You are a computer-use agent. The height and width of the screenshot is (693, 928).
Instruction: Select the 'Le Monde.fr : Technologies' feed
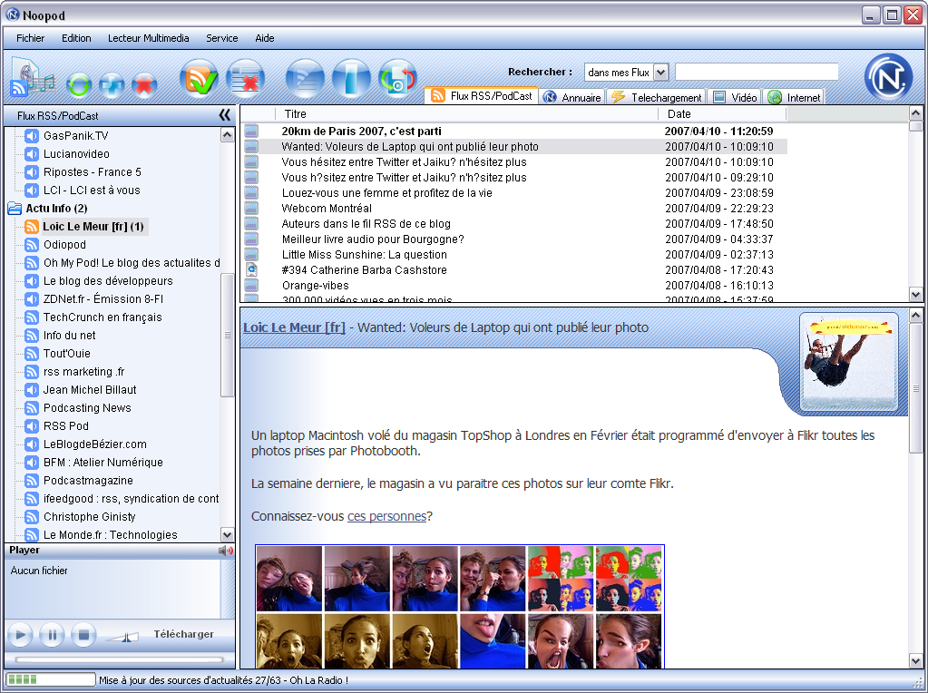(x=110, y=535)
